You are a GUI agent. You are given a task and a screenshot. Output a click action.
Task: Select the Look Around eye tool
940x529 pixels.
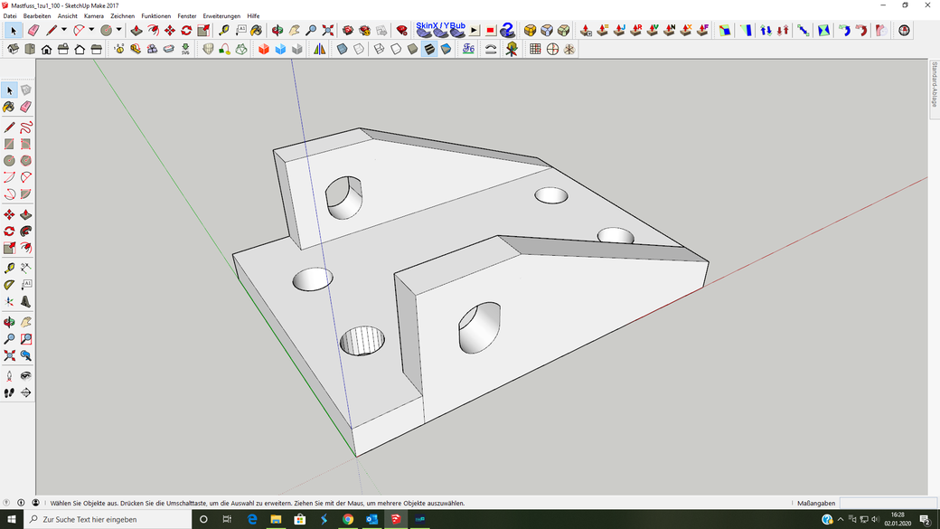point(26,376)
